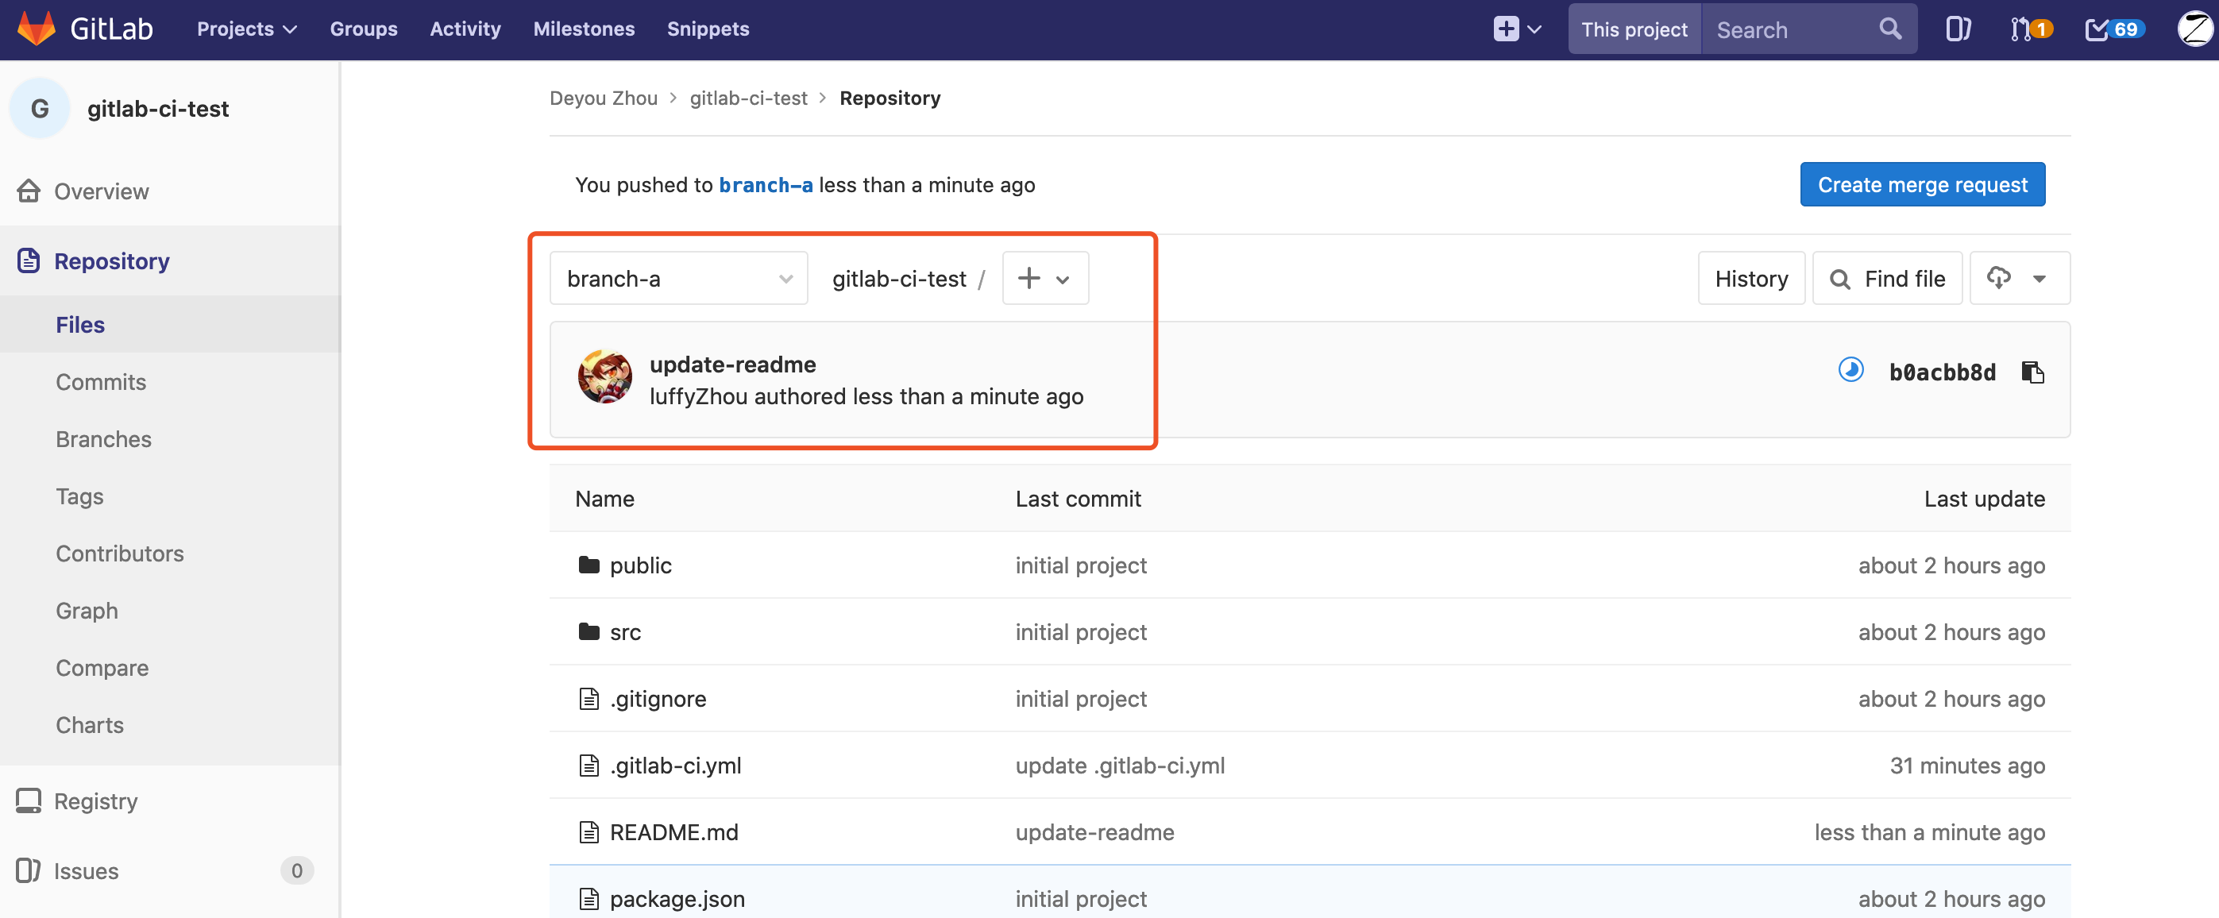This screenshot has height=918, width=2219.
Task: Open the issues icon in top navbar
Action: [x=1957, y=29]
